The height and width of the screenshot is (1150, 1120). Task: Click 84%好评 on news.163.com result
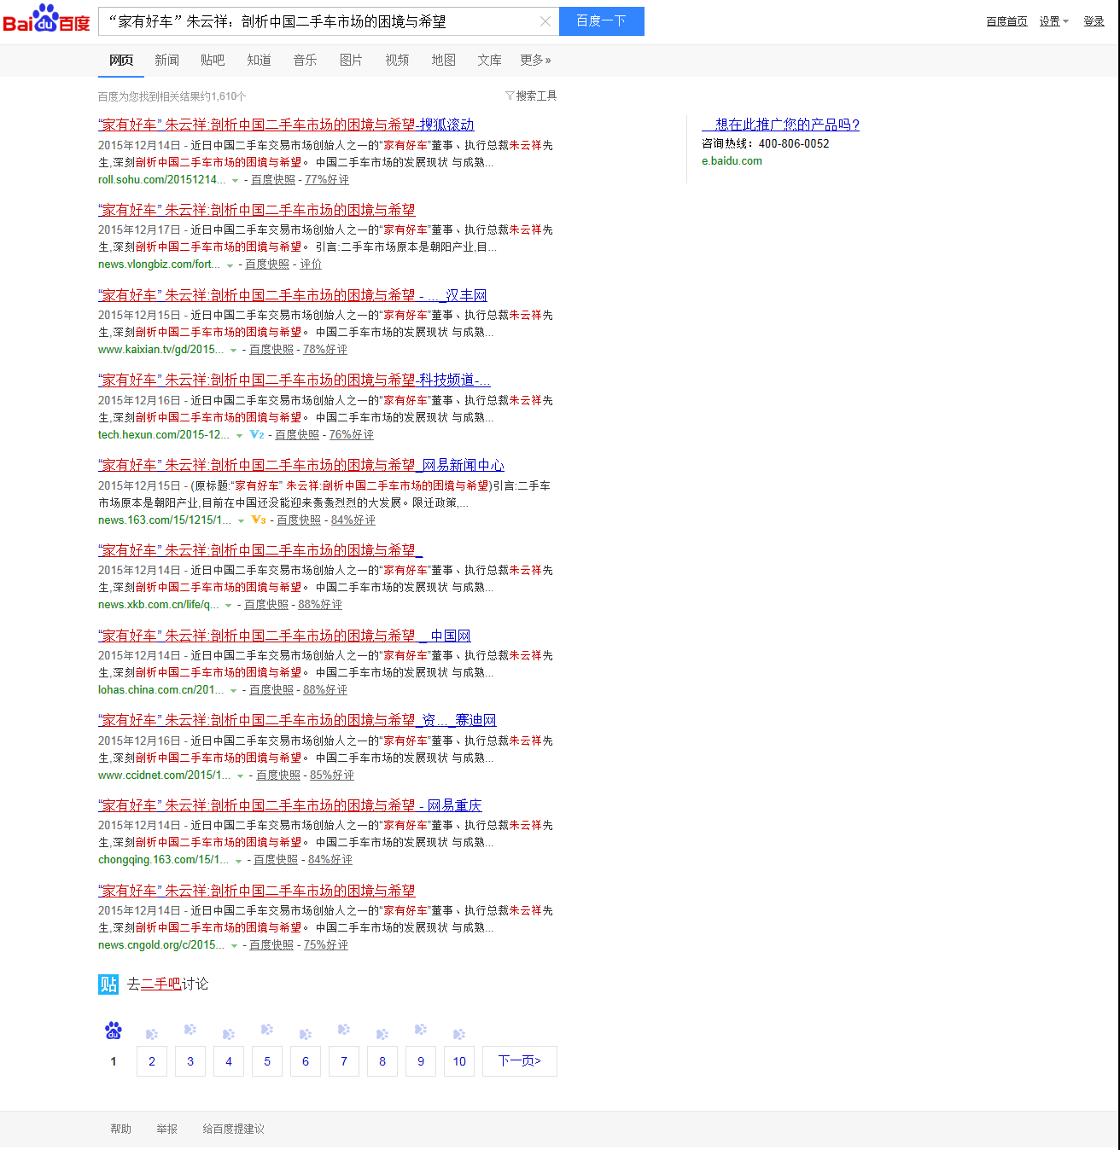(353, 520)
